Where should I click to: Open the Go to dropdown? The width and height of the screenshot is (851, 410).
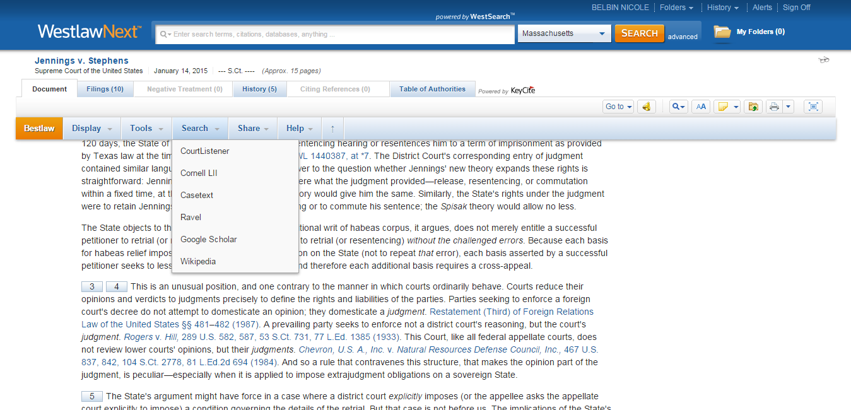[618, 107]
